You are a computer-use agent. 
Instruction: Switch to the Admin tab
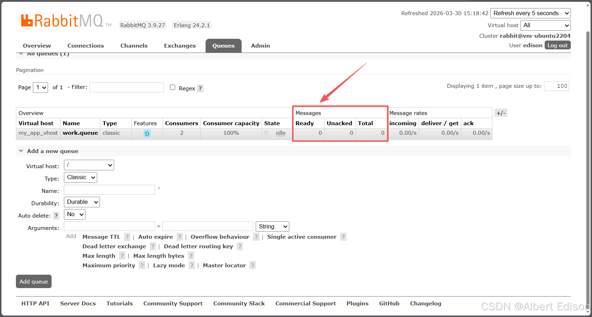(x=261, y=46)
